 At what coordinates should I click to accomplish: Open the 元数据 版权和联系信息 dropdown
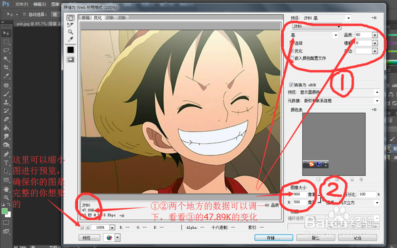tap(341, 101)
